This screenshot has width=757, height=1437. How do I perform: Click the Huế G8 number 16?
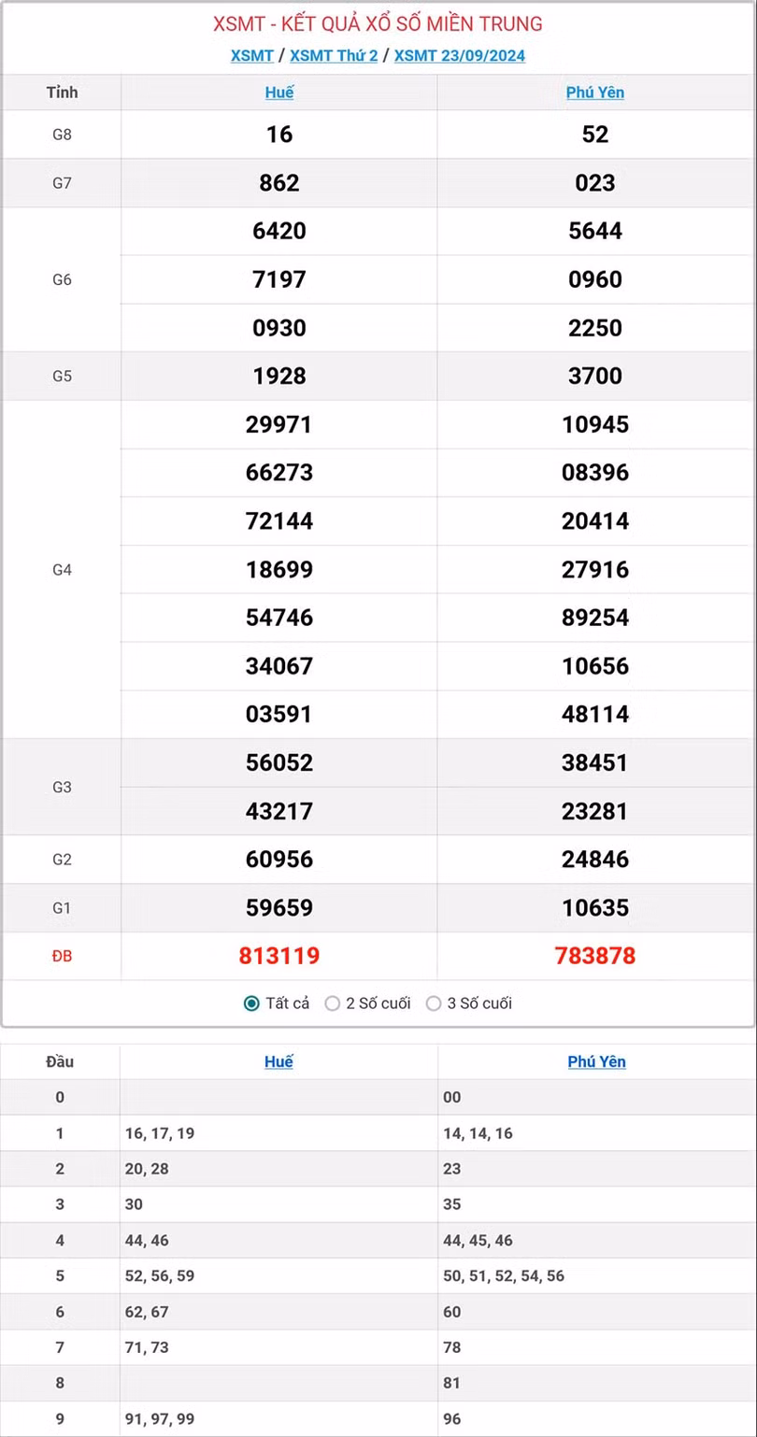[x=279, y=135]
